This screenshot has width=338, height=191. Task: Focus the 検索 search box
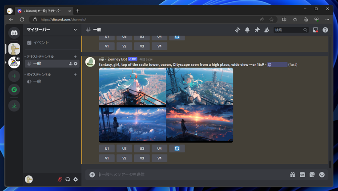pyautogui.click(x=291, y=30)
